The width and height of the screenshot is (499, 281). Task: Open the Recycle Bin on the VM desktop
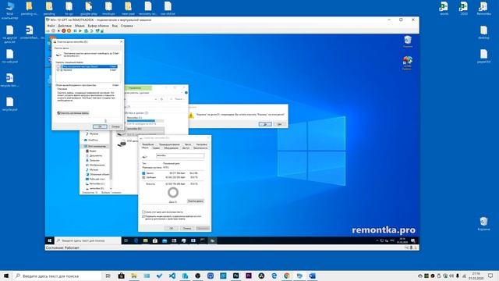(x=408, y=41)
